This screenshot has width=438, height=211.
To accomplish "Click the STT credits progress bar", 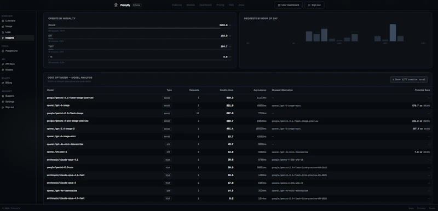I will tap(140, 39).
